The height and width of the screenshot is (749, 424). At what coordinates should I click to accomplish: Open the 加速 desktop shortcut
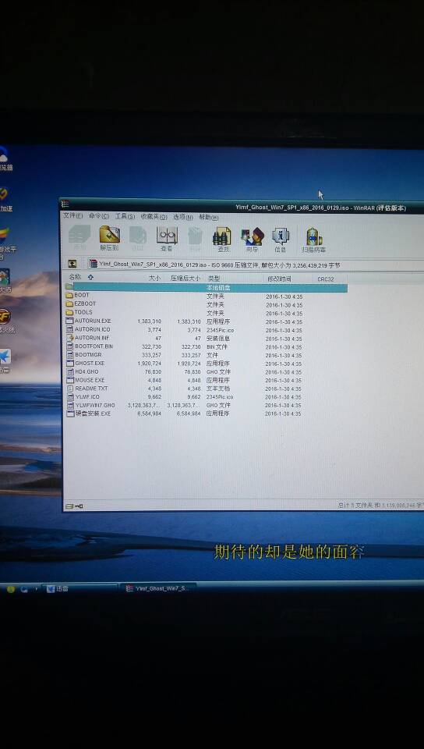click(x=5, y=200)
